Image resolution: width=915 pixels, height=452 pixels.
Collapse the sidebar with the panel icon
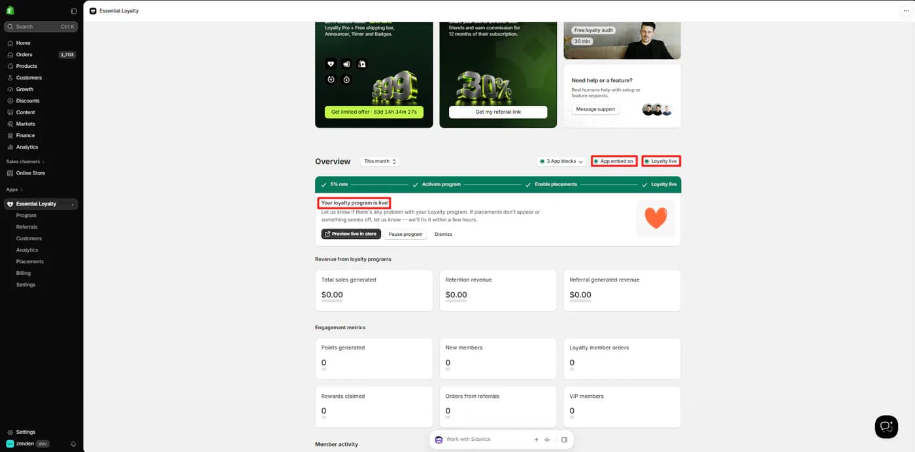coord(74,11)
